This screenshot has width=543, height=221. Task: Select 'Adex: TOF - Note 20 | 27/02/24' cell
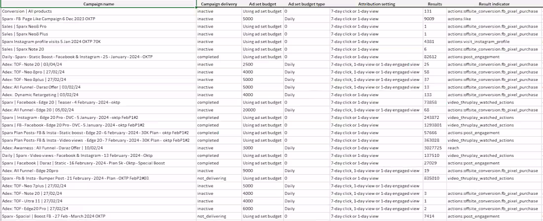(98, 193)
